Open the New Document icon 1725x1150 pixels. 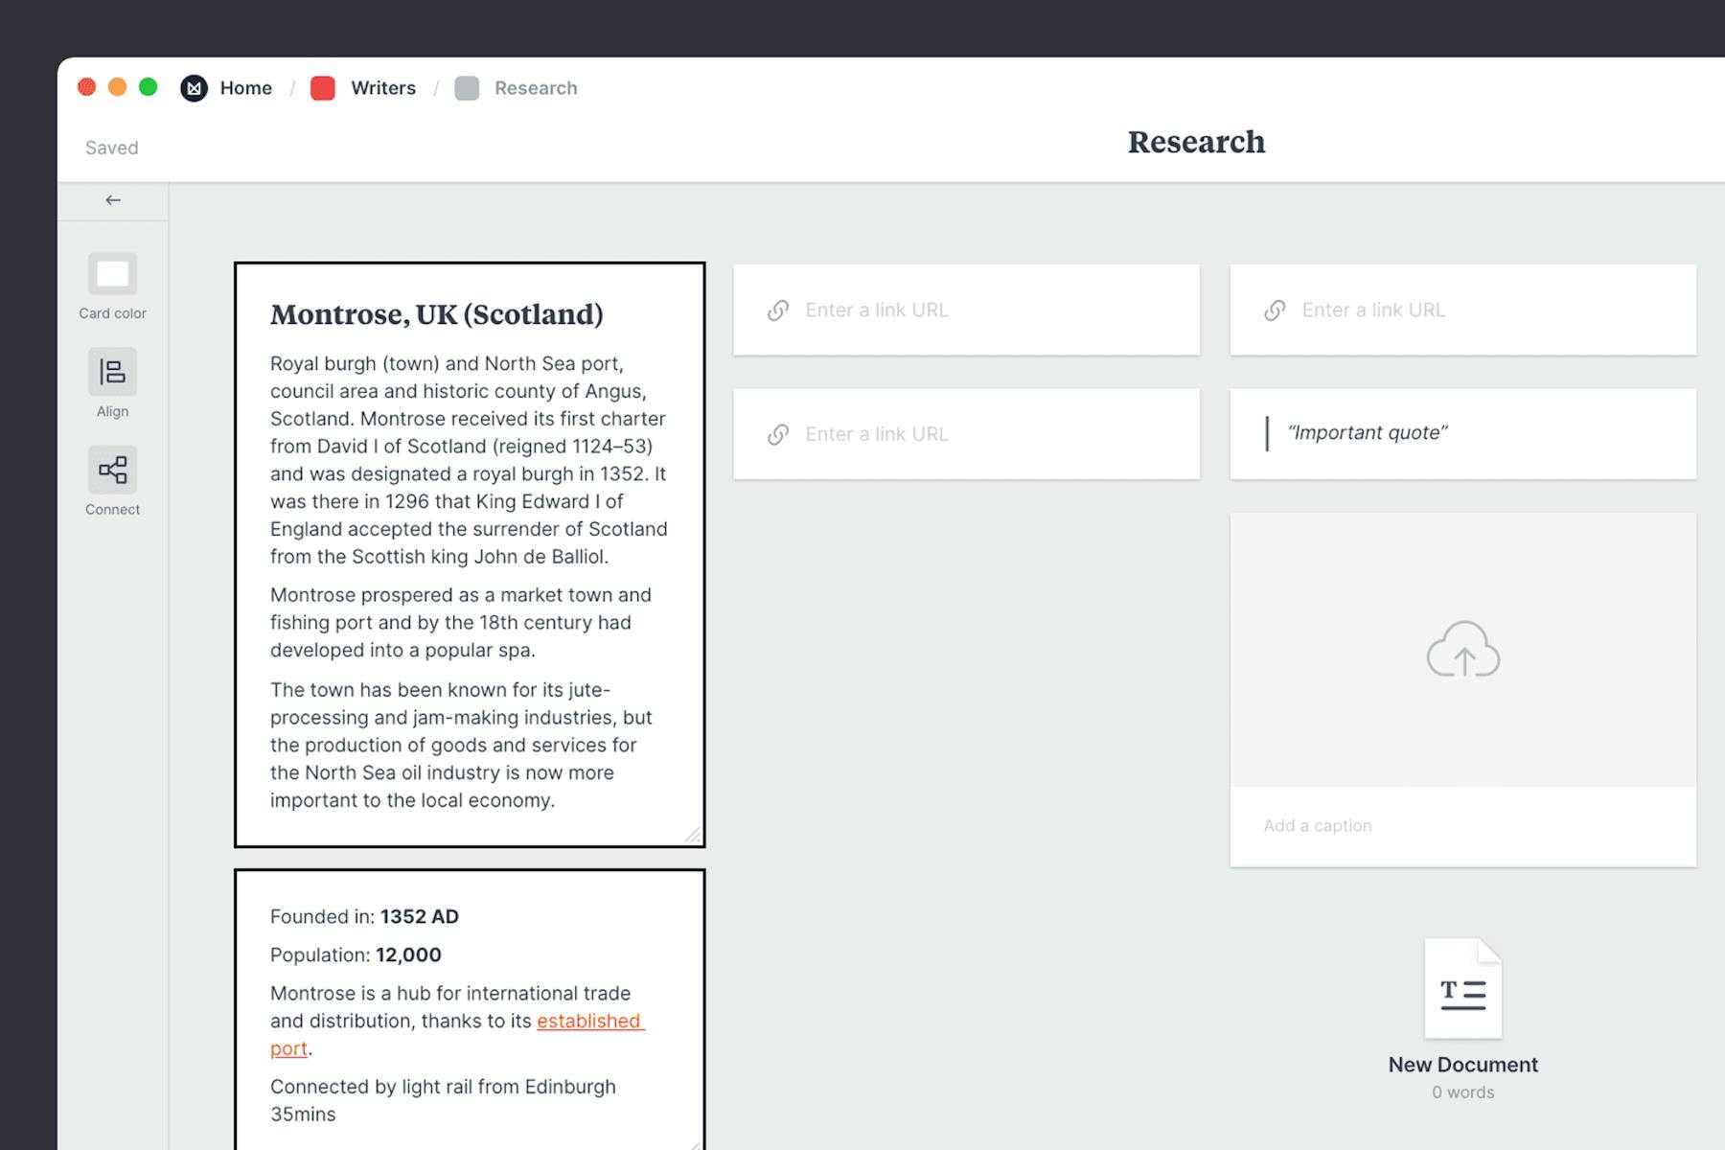click(x=1461, y=989)
